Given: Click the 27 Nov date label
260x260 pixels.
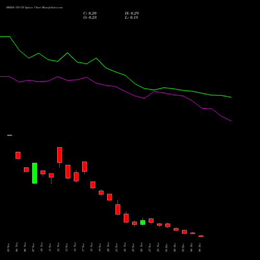Looking at the screenshot, I should point(150,248).
